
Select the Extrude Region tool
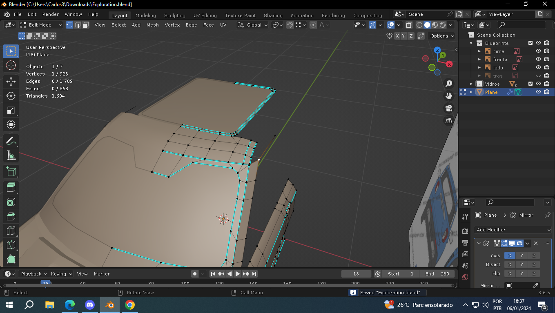point(11,188)
